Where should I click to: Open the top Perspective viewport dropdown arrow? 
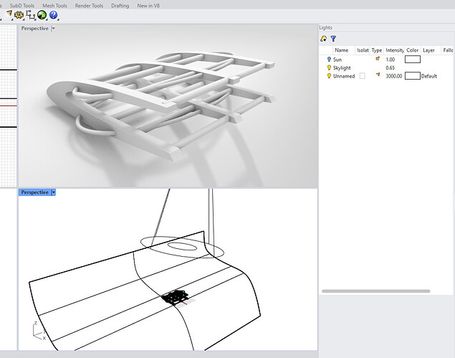click(x=54, y=29)
